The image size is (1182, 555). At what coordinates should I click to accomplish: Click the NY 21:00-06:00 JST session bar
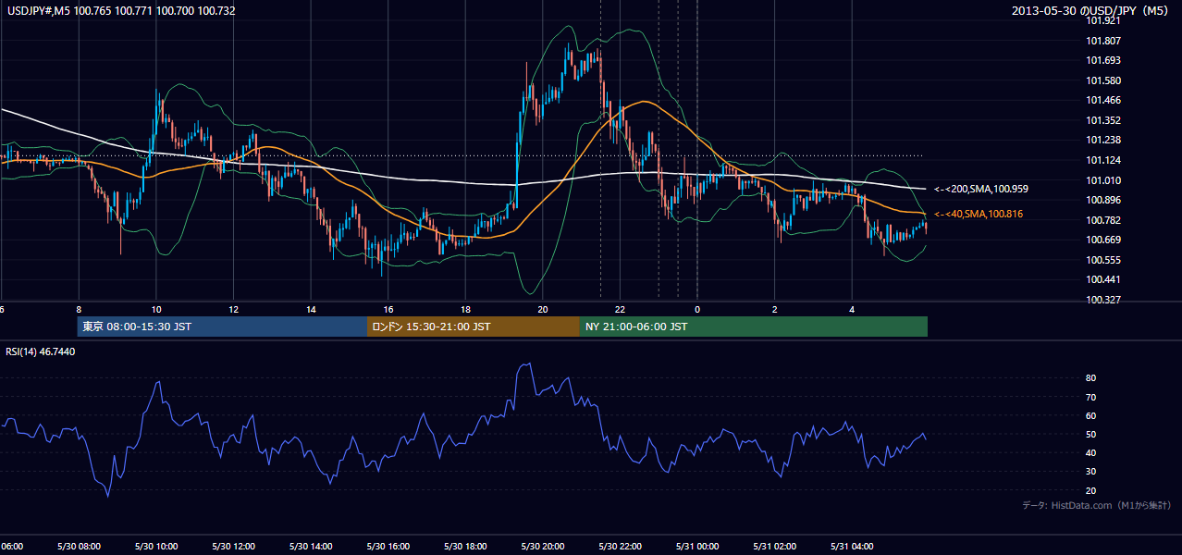(x=754, y=327)
